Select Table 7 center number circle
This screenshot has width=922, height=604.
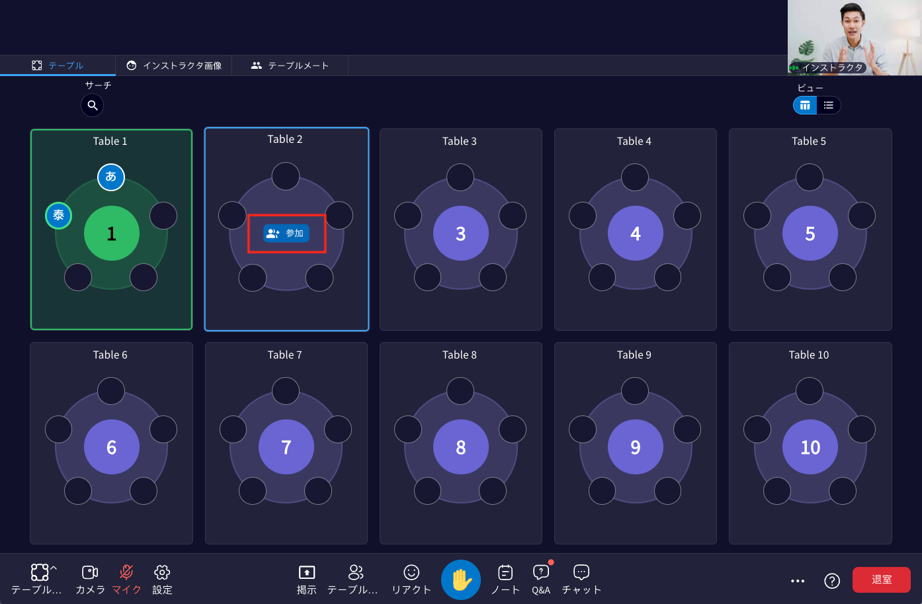click(286, 447)
